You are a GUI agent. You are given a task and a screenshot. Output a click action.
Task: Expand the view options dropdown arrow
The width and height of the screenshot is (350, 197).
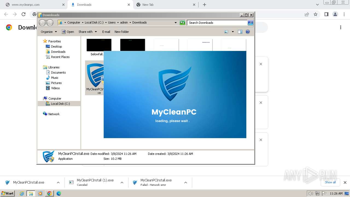click(x=233, y=32)
